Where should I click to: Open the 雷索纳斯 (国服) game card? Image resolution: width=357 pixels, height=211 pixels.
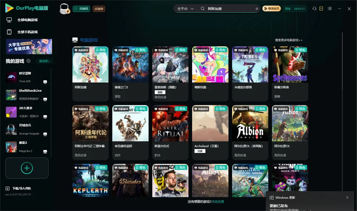[170, 74]
